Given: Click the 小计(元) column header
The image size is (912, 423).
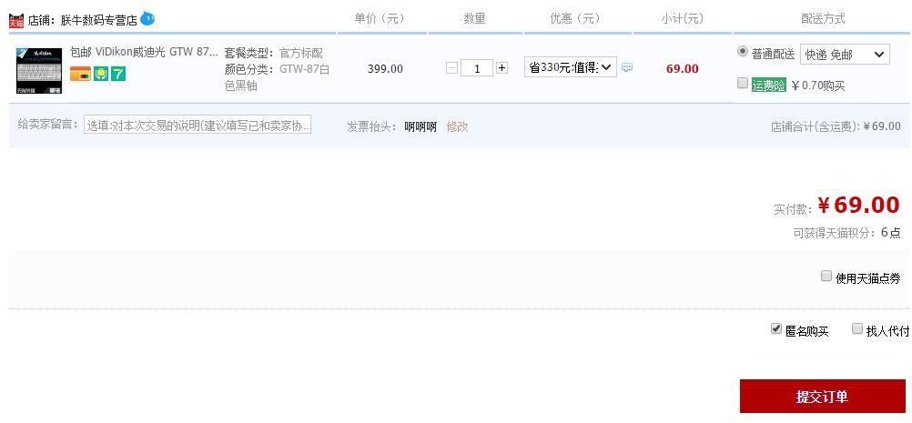Looking at the screenshot, I should coord(683,18).
